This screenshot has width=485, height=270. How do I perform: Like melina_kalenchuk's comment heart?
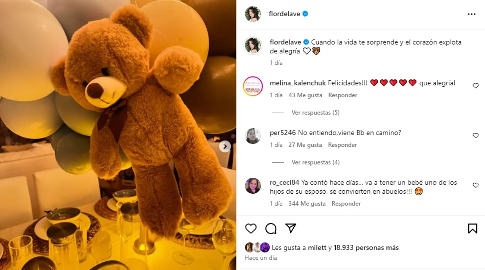pyautogui.click(x=476, y=86)
